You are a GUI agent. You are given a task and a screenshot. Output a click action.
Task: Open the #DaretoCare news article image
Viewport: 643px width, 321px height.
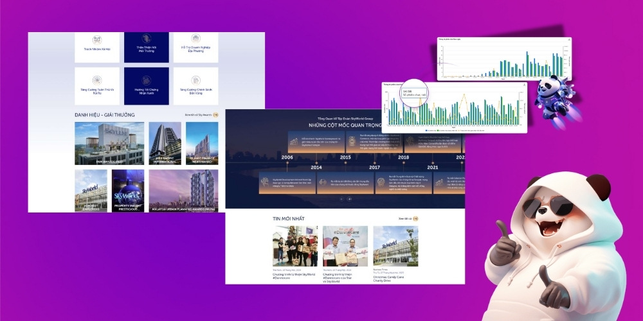(345, 246)
